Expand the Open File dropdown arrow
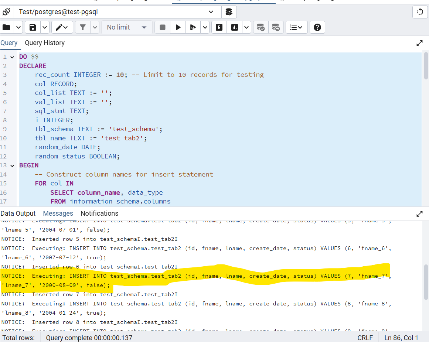This screenshot has width=429, height=342. click(x=18, y=27)
